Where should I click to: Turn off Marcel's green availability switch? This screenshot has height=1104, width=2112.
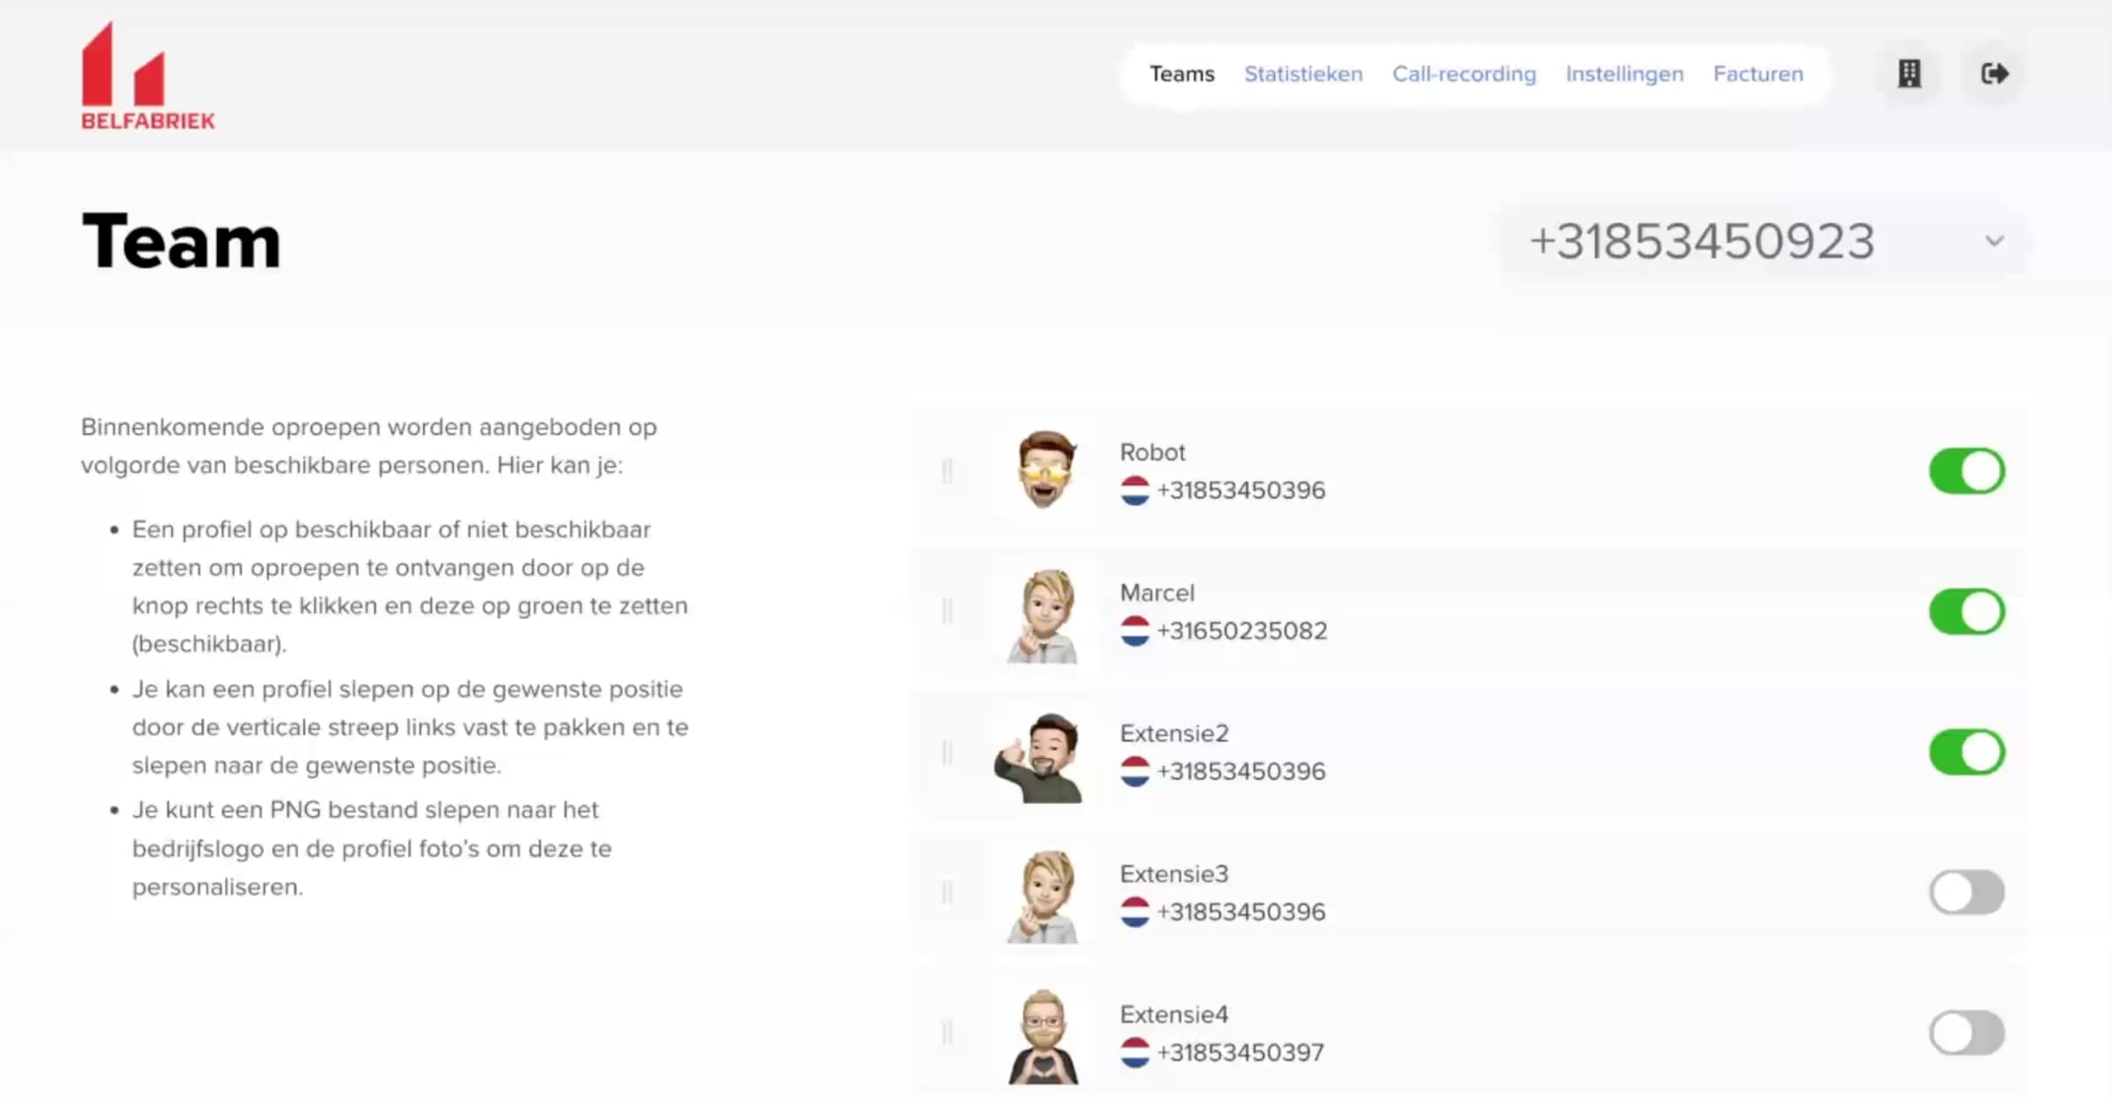point(1967,611)
